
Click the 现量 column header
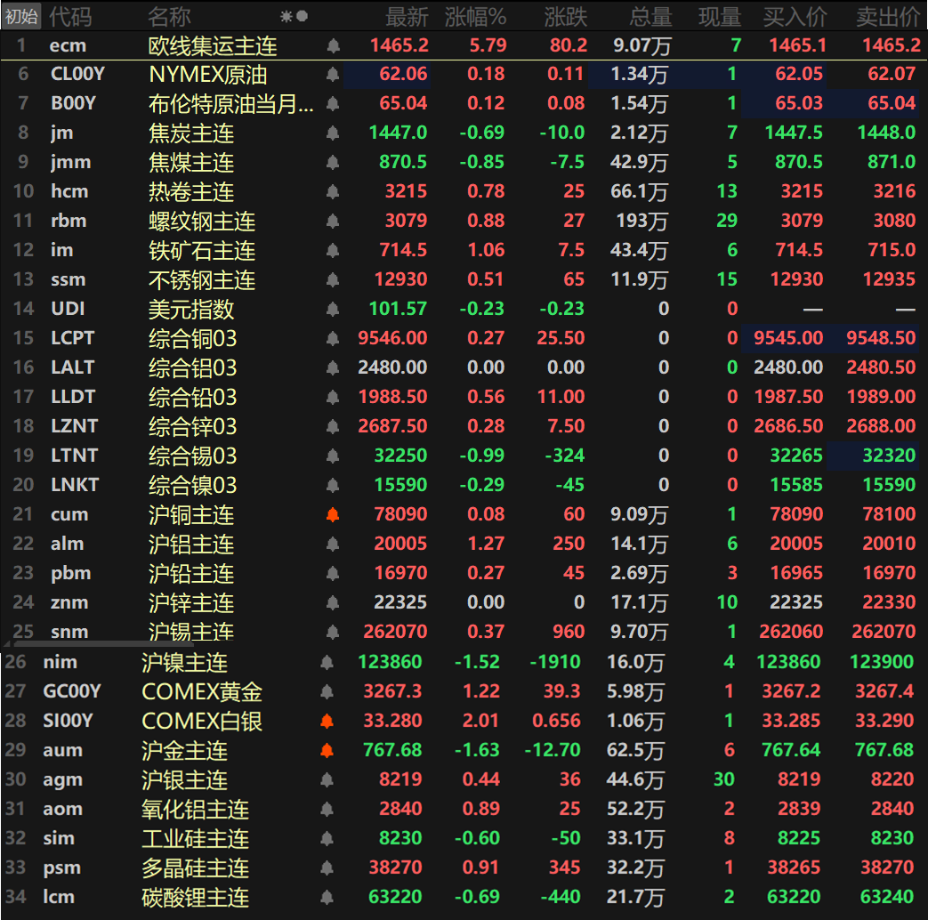[x=721, y=17]
